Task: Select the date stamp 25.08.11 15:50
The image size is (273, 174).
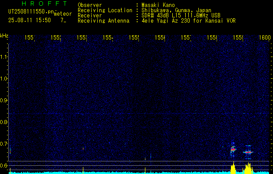Action: click(30, 20)
